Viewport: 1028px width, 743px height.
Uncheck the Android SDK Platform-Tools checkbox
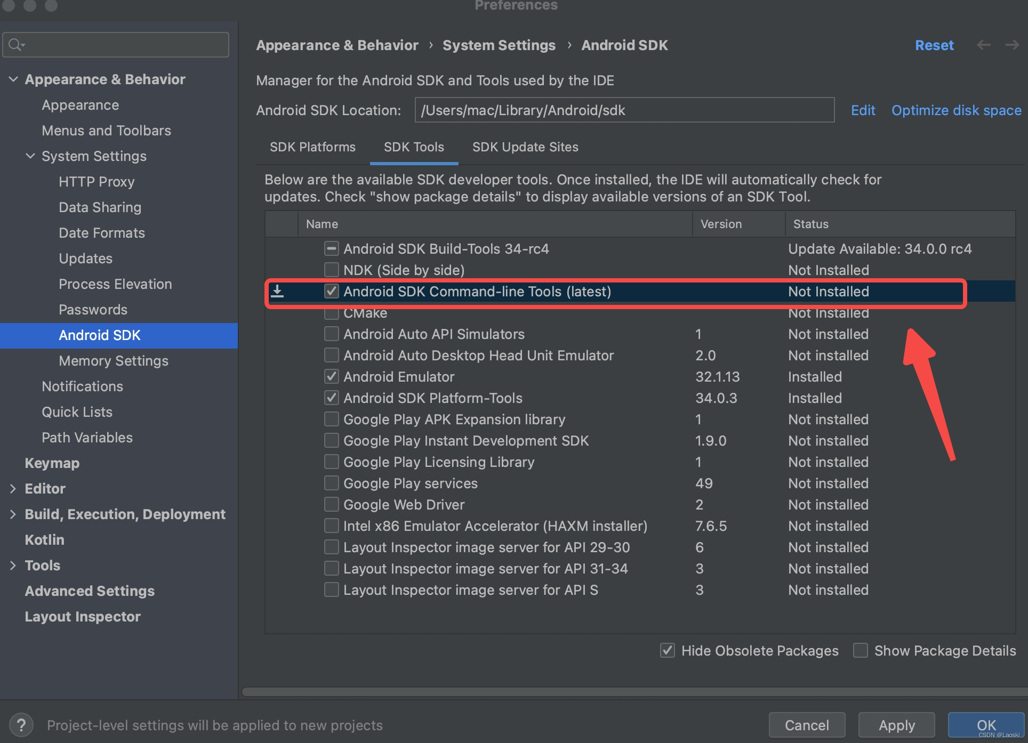point(332,398)
